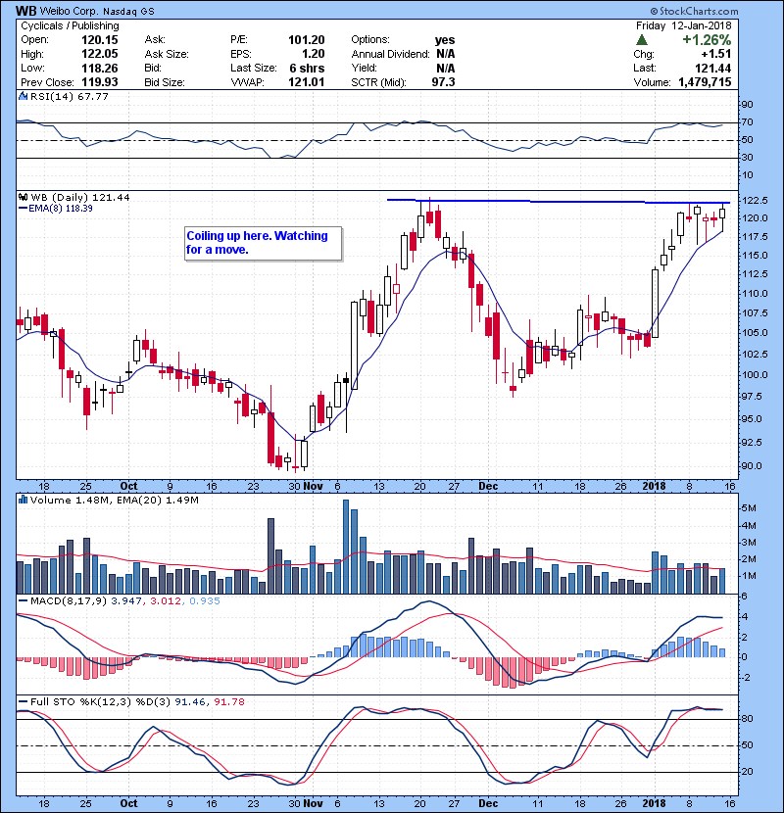
Task: Click the WB ticker symbol in header
Action: (x=25, y=11)
